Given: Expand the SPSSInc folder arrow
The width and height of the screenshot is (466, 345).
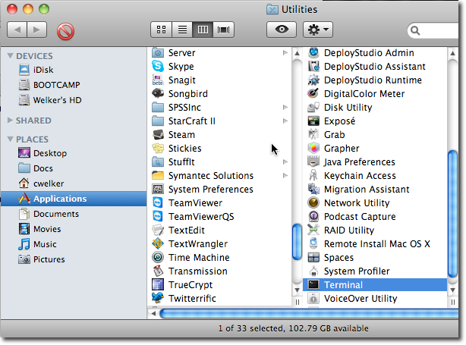Looking at the screenshot, I should point(285,107).
